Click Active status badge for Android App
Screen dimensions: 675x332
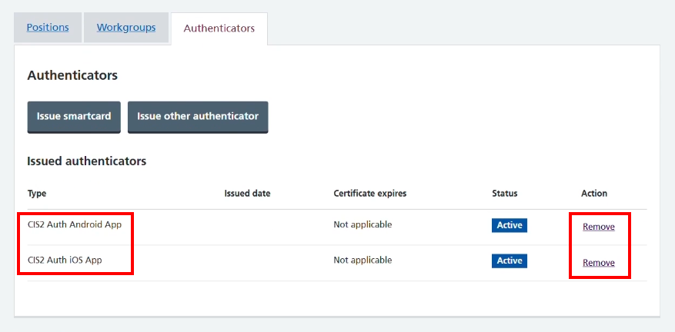click(510, 225)
